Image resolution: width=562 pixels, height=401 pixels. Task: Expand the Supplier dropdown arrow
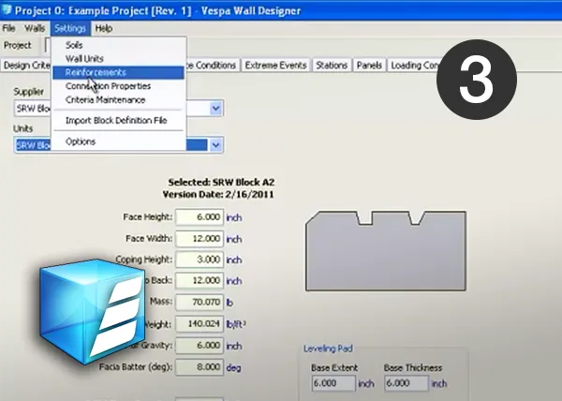(x=215, y=108)
